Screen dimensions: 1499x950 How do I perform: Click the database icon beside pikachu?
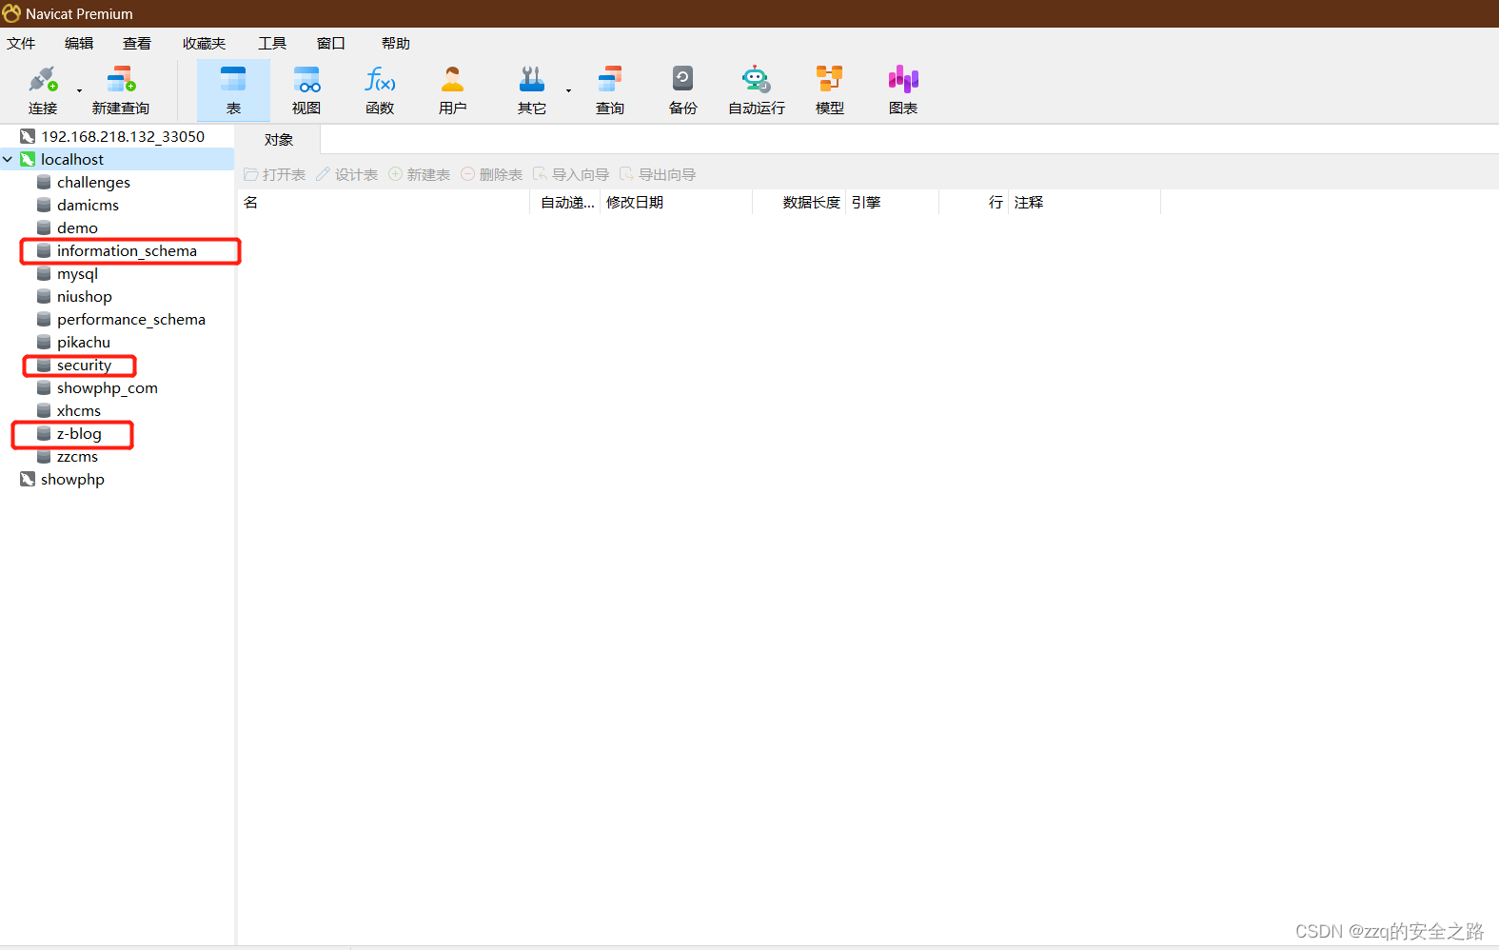(x=44, y=342)
